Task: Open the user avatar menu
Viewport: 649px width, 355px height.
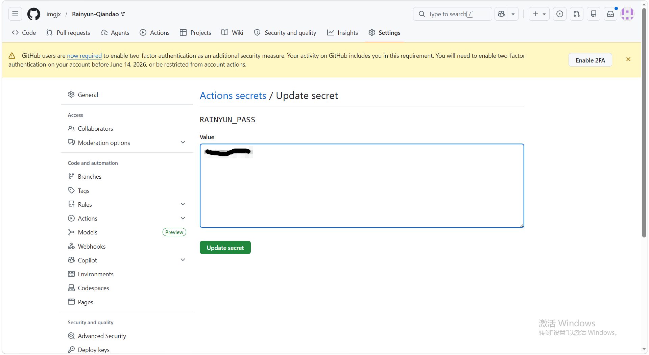Action: pyautogui.click(x=627, y=14)
